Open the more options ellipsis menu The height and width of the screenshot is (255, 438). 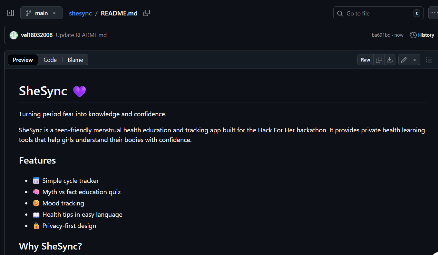(x=434, y=13)
